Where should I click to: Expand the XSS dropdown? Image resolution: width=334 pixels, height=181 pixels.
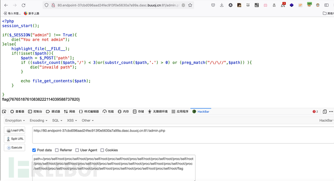[72, 121]
